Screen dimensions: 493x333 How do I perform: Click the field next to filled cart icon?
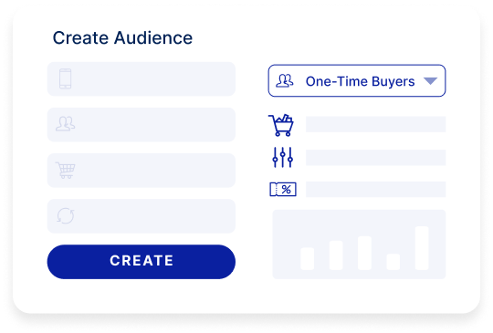[x=376, y=124]
